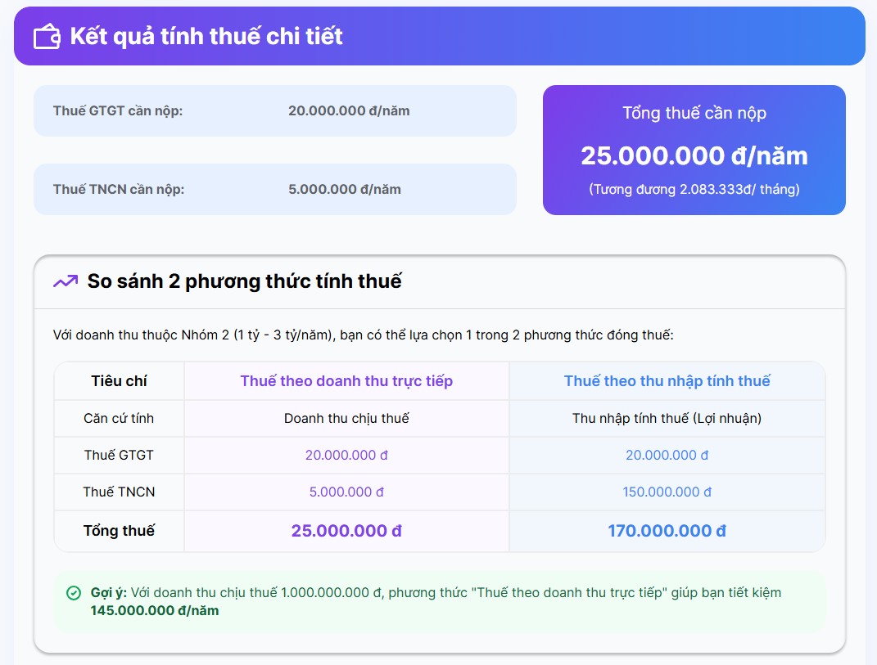Click the heading 'Kết quả tính thuế chi tiết'
Screen dimensions: 877x665
pyautogui.click(x=206, y=36)
